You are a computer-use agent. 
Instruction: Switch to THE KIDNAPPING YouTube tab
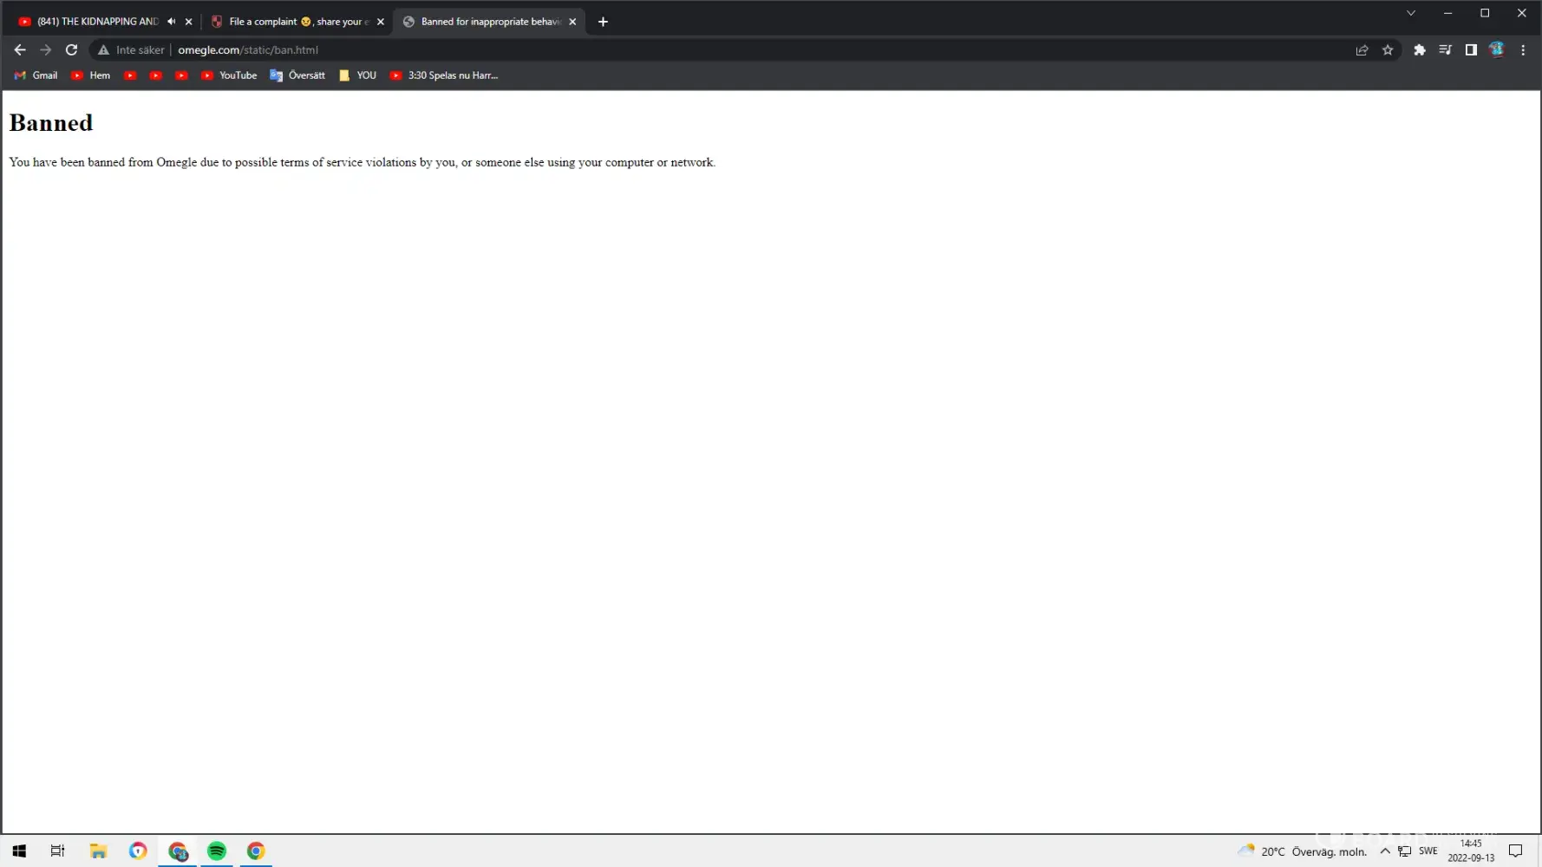coord(95,22)
